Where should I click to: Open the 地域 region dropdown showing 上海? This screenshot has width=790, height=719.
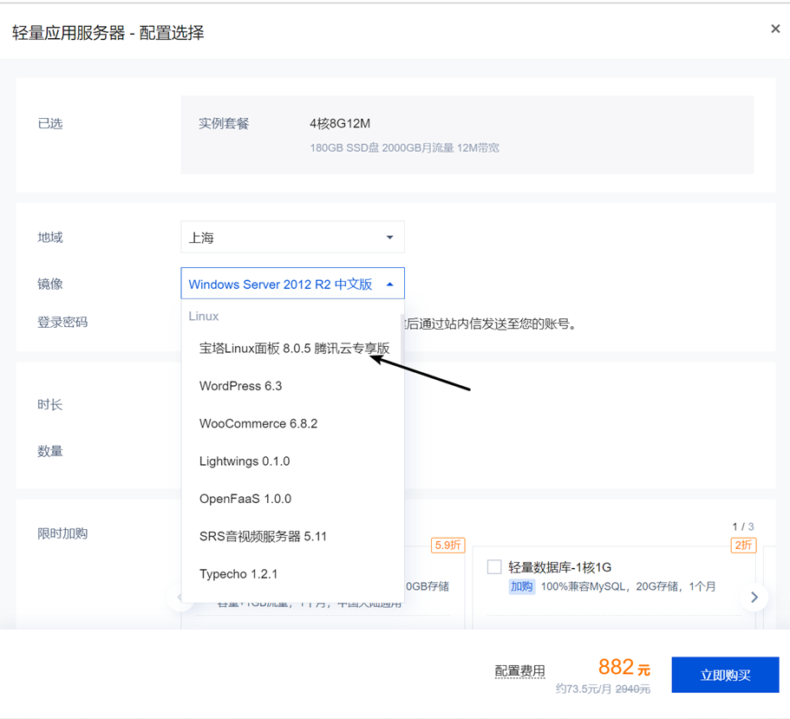point(292,237)
